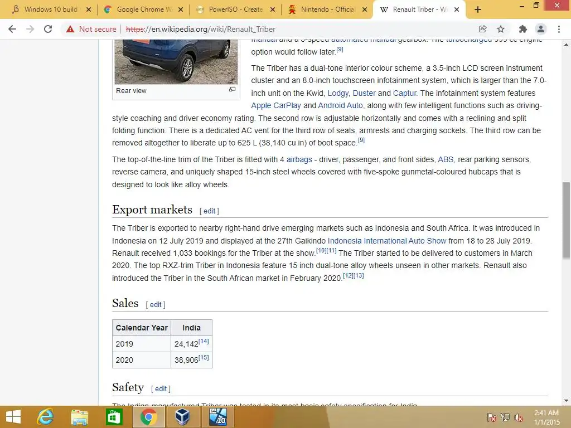Click the page vertical scrollbar thumb

click(566, 221)
